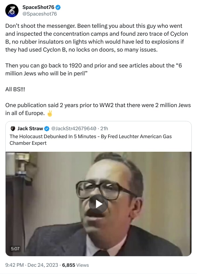This screenshot has height=274, width=202.
Task: Open the Jack Straw name in quoted post
Action: [30, 129]
